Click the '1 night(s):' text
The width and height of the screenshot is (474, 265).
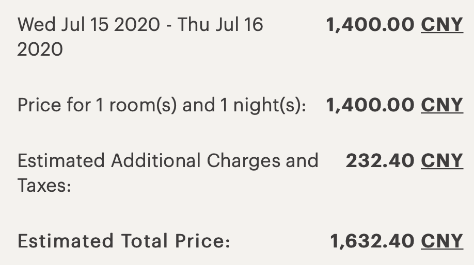pos(263,105)
